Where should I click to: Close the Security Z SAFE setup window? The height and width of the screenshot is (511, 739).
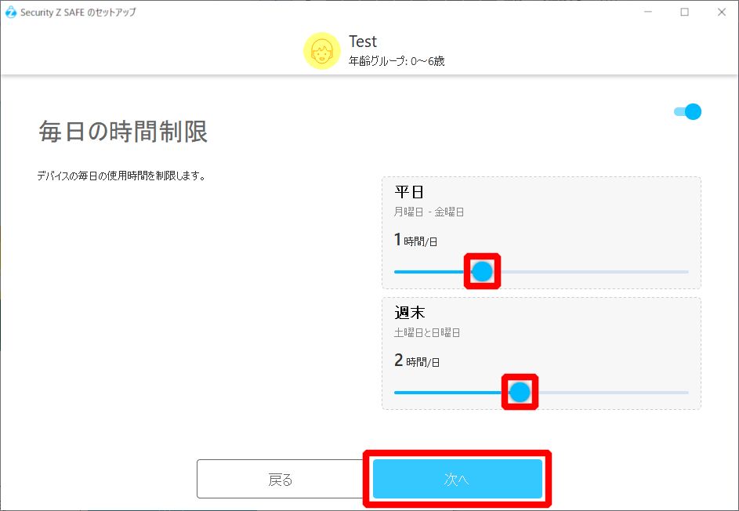720,12
